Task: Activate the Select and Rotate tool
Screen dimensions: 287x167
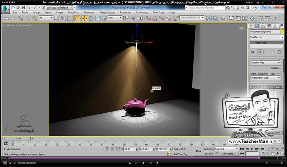Action: coord(91,19)
